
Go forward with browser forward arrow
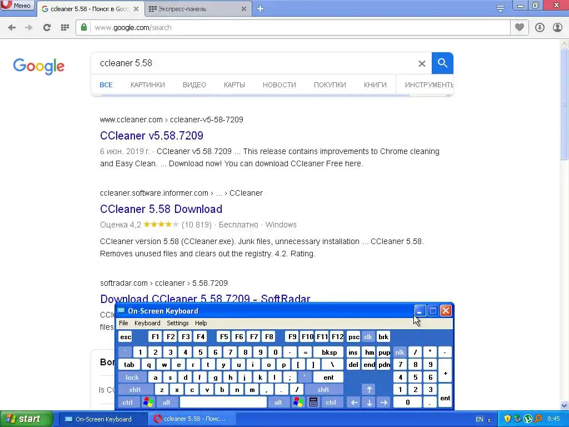coord(29,28)
